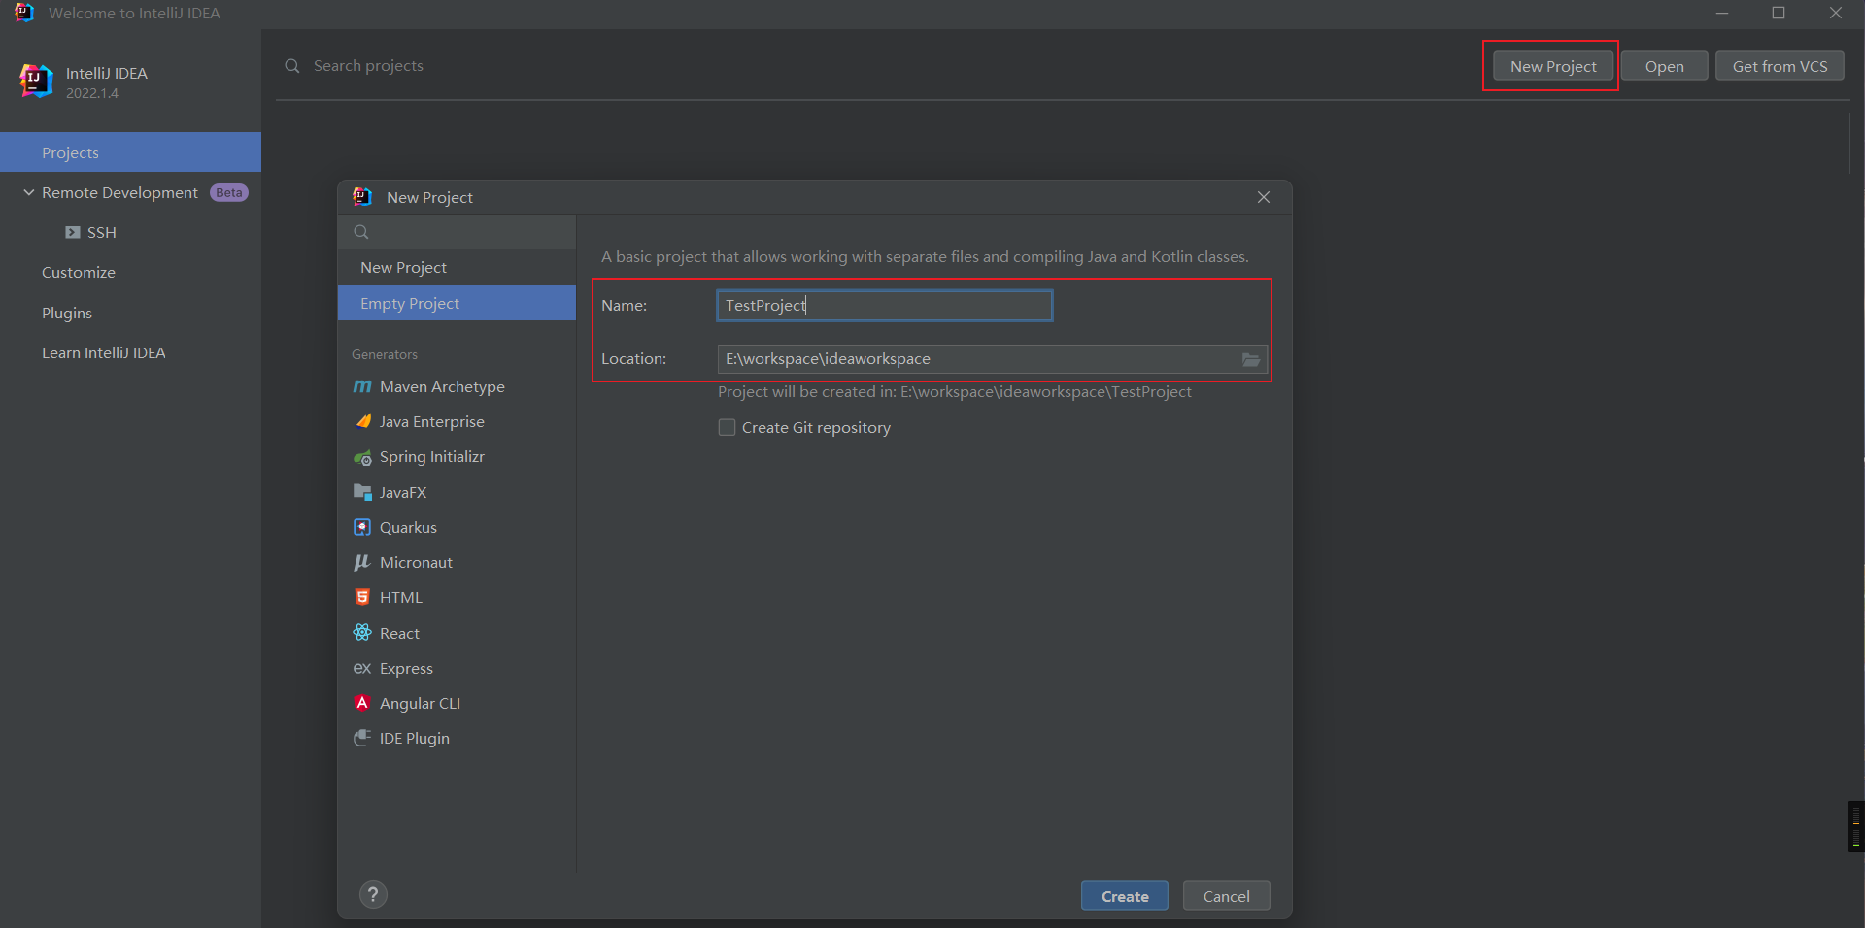The width and height of the screenshot is (1865, 928).
Task: Select the Projects tab in the sidebar
Action: pyautogui.click(x=130, y=152)
